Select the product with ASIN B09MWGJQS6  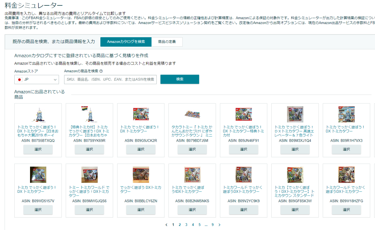[x=89, y=210]
